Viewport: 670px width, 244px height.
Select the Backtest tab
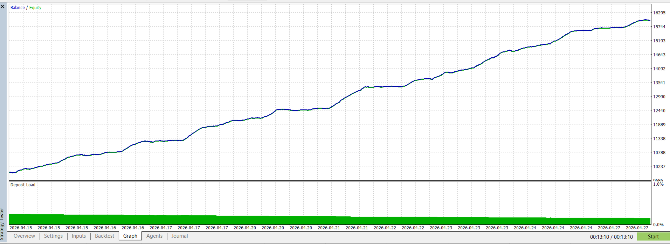(x=104, y=236)
